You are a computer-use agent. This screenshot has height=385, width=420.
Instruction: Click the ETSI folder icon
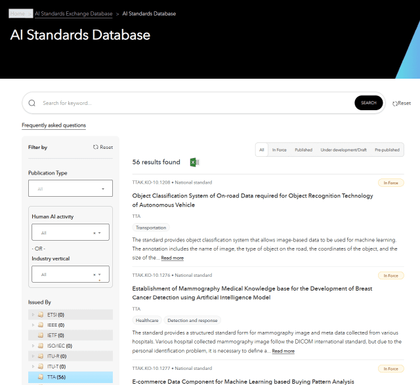(x=41, y=315)
